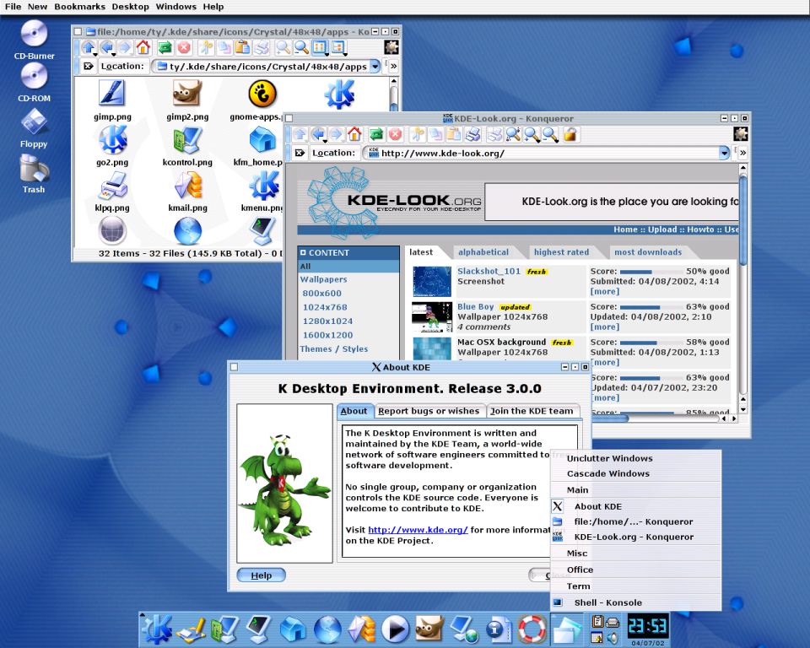Launch GIMP icon on the panel
Screen dimensions: 810x648
tap(429, 629)
